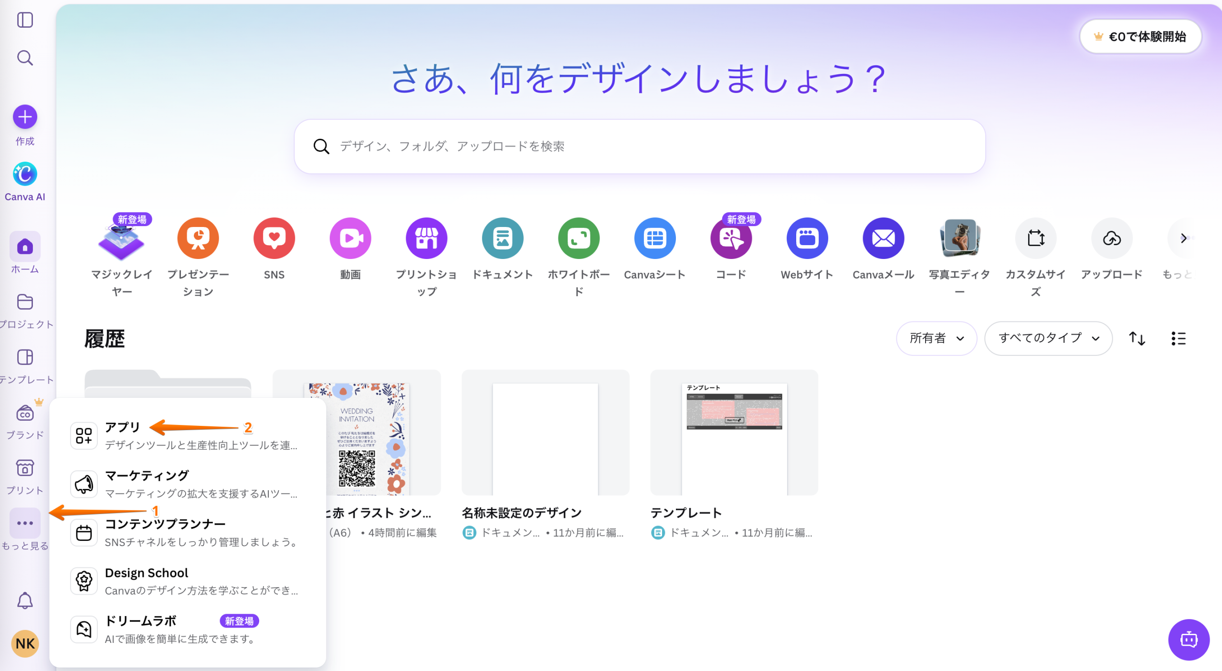This screenshot has height=671, width=1222.
Task: Open the folder item in 履歴
Action: (168, 383)
